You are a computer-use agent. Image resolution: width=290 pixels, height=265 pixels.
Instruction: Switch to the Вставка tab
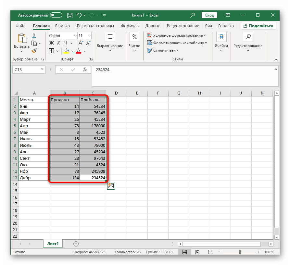pyautogui.click(x=62, y=26)
